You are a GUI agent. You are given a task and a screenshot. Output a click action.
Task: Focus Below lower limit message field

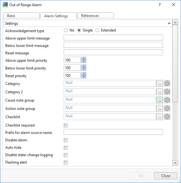(113, 45)
